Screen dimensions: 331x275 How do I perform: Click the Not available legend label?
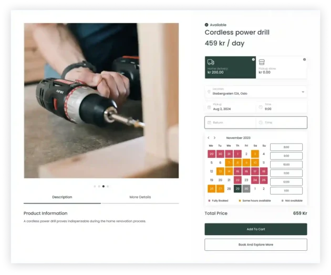(x=294, y=201)
